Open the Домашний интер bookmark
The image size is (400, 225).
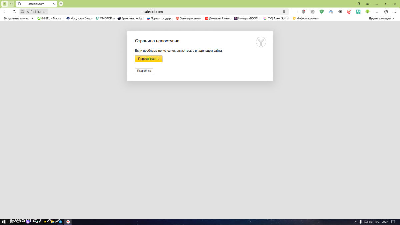(218, 18)
